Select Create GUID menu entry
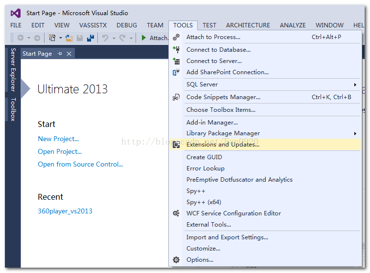 pyautogui.click(x=265, y=157)
